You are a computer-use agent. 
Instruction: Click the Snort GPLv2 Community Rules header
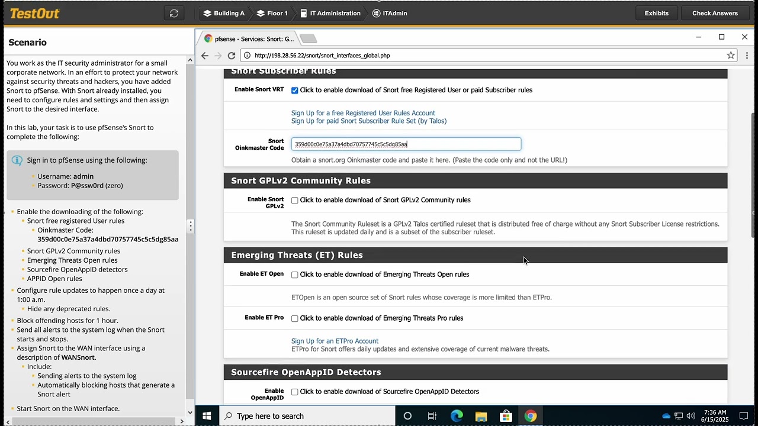click(x=475, y=180)
